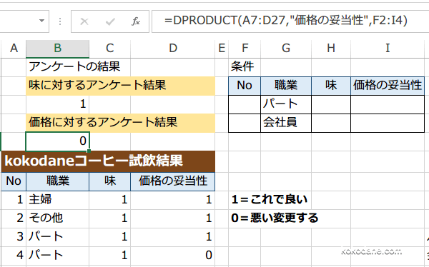Click the kokodaneコーヒー試飲結果 title banner

click(108, 161)
